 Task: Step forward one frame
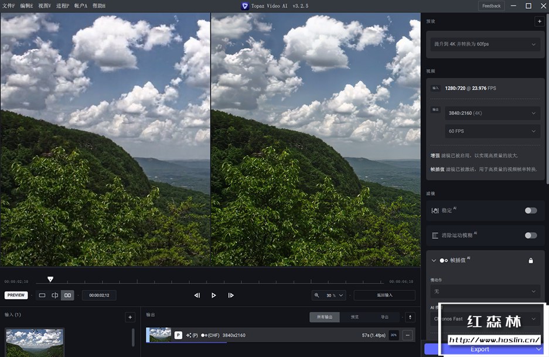(230, 296)
